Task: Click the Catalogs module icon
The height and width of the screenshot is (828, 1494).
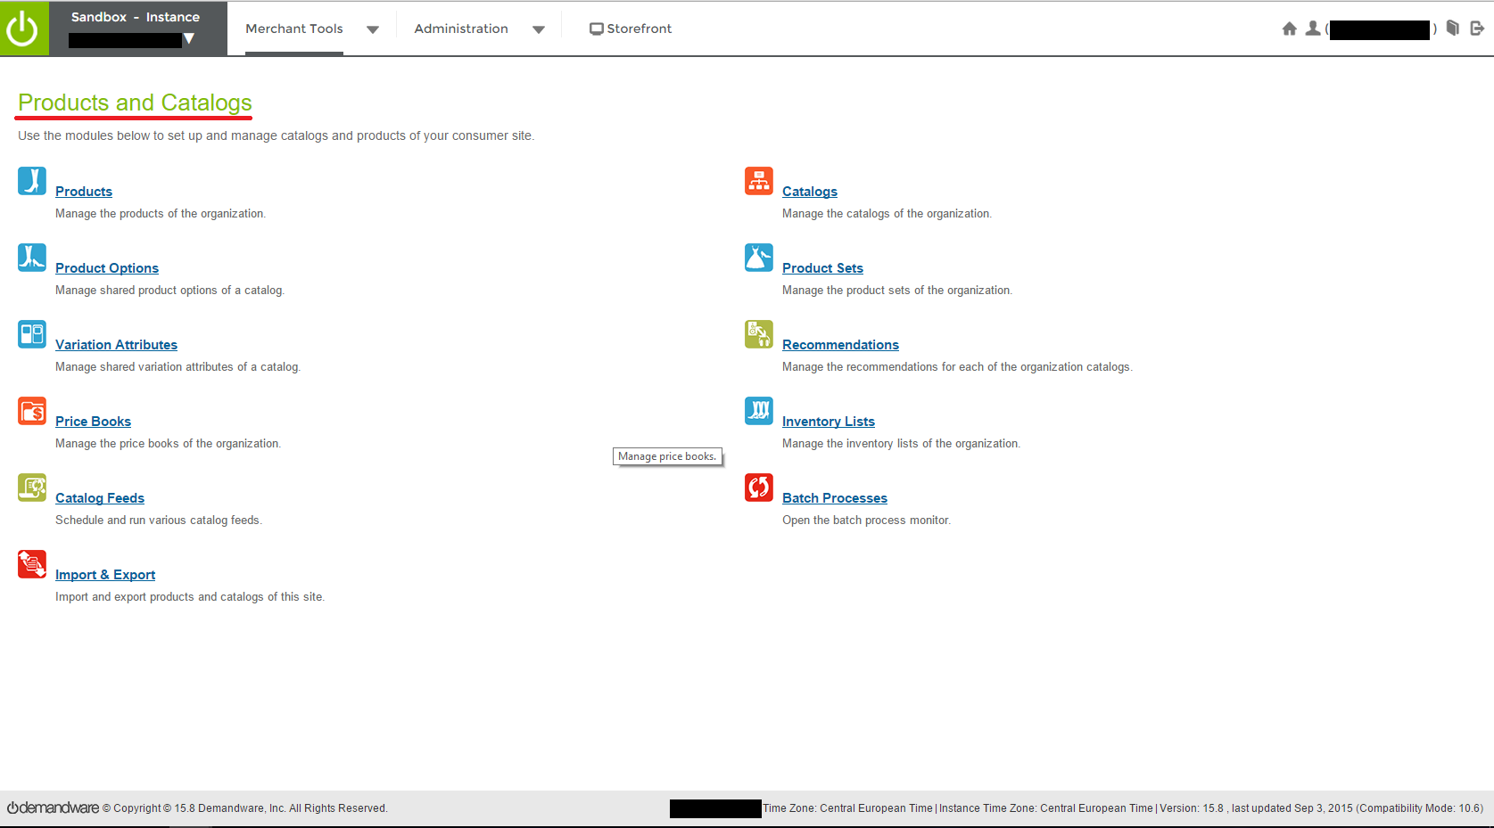Action: click(759, 181)
